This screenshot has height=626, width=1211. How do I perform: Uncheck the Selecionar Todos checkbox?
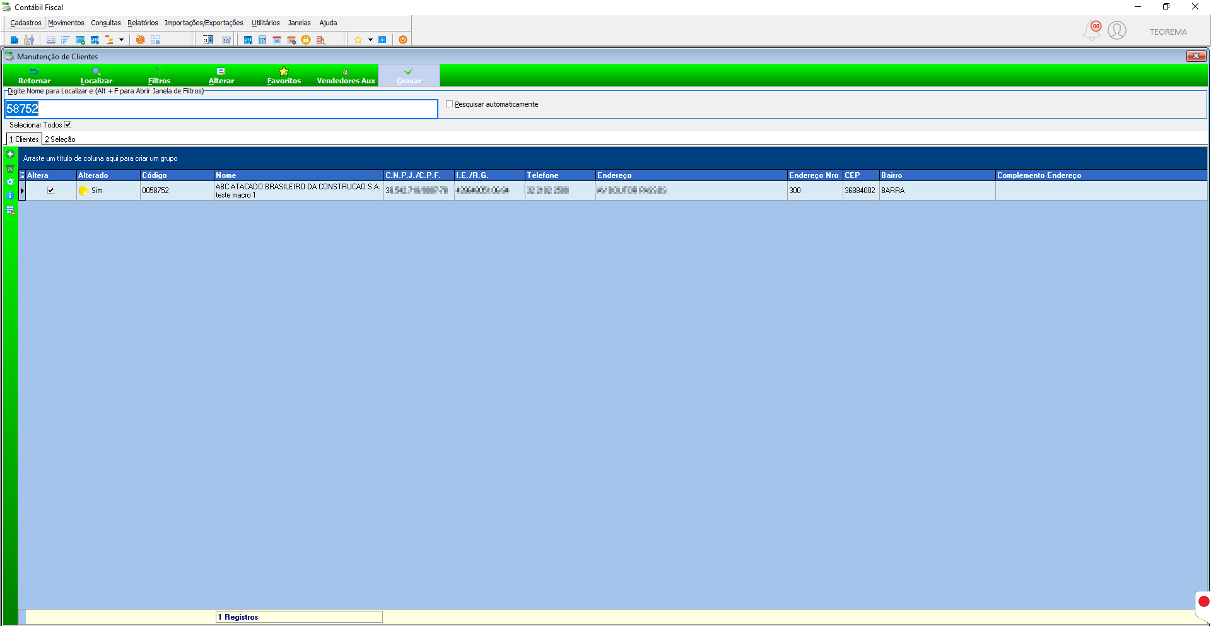pos(68,125)
